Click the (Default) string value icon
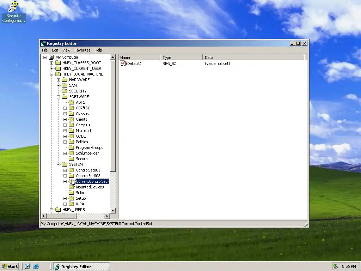361x271 pixels. [123, 64]
